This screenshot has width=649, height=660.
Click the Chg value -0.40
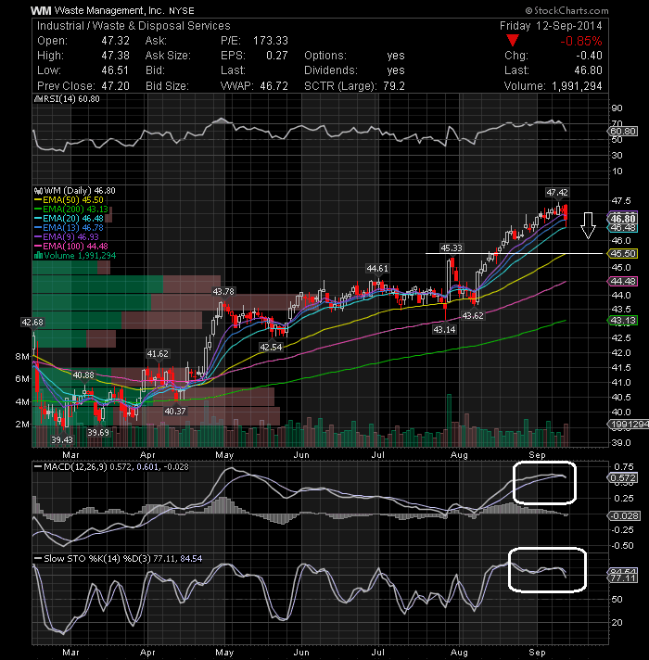(x=589, y=56)
